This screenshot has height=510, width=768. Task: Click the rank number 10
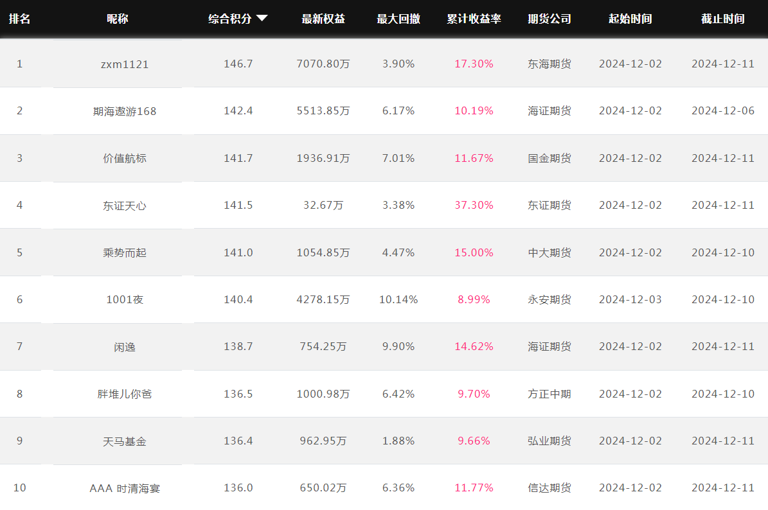(x=19, y=488)
